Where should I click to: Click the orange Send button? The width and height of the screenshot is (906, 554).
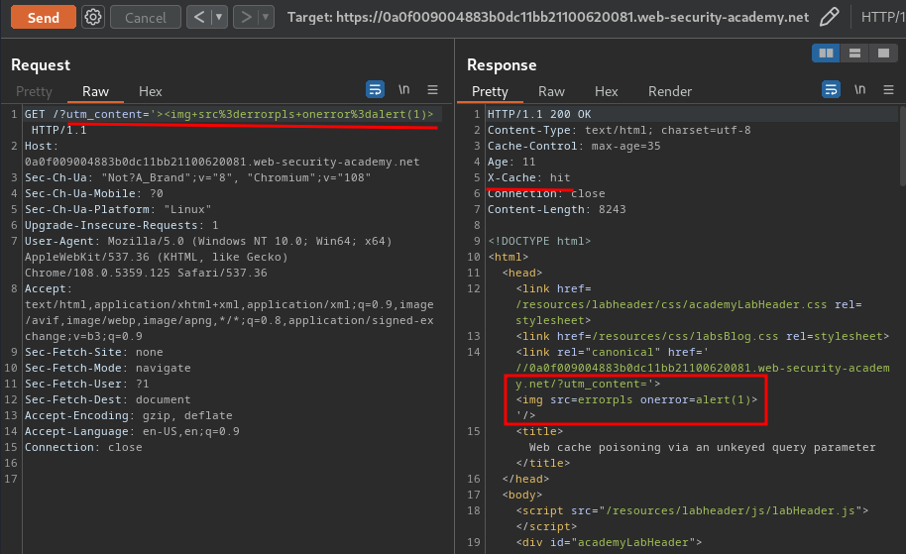tap(44, 17)
